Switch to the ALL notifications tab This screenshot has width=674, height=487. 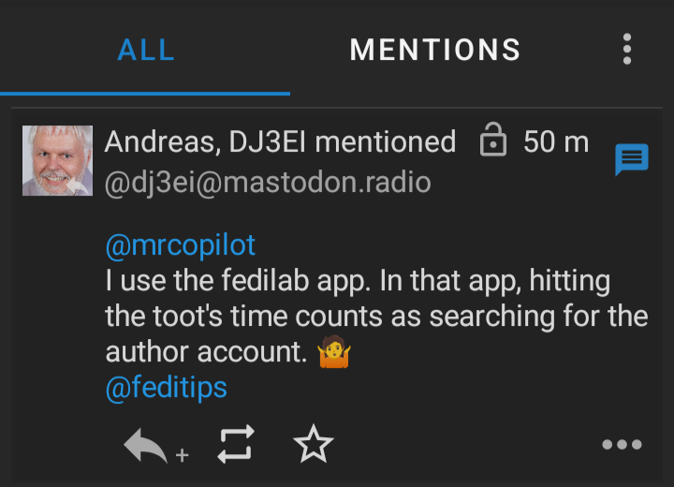[146, 50]
